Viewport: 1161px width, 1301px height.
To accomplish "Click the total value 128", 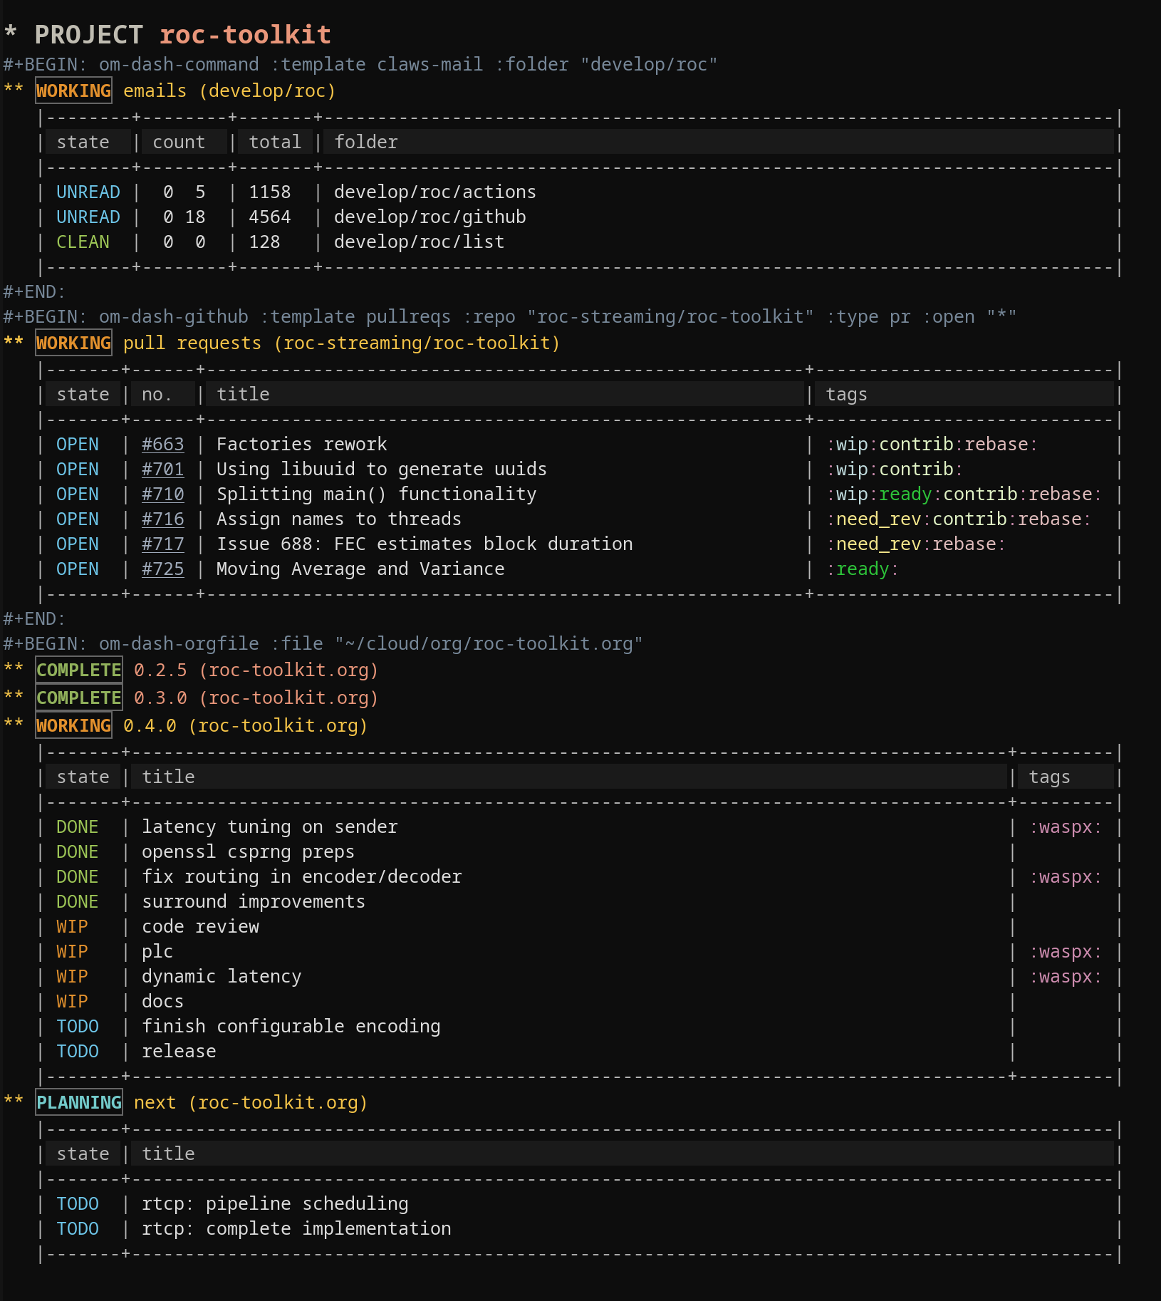I will click(264, 242).
